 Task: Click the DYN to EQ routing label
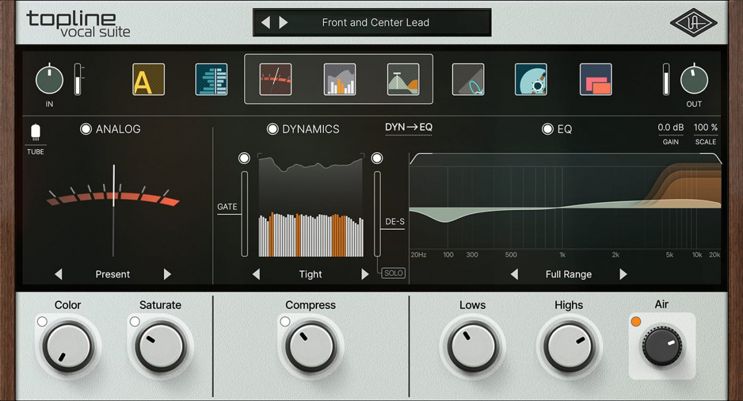coord(407,127)
